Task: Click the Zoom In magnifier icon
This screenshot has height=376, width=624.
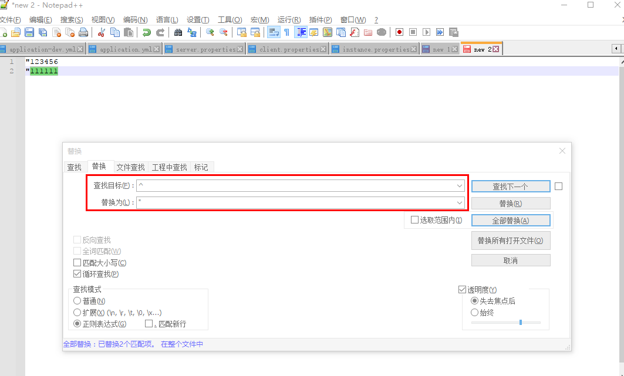Action: point(210,32)
